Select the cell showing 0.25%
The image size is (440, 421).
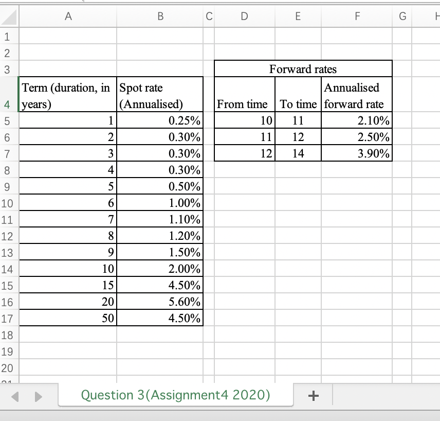(160, 120)
